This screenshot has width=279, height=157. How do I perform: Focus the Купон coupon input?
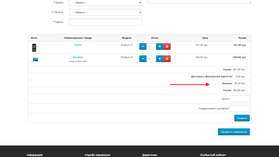coord(240,99)
